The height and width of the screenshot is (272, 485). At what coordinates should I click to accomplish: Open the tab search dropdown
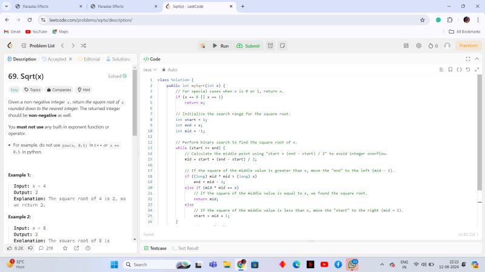[6, 6]
